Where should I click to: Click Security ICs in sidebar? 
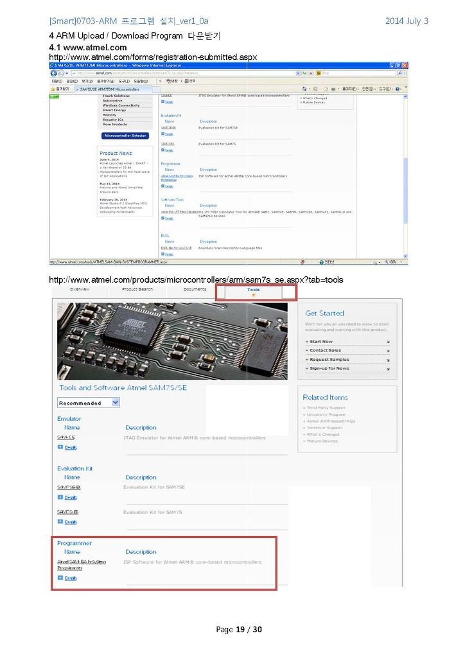(x=113, y=120)
